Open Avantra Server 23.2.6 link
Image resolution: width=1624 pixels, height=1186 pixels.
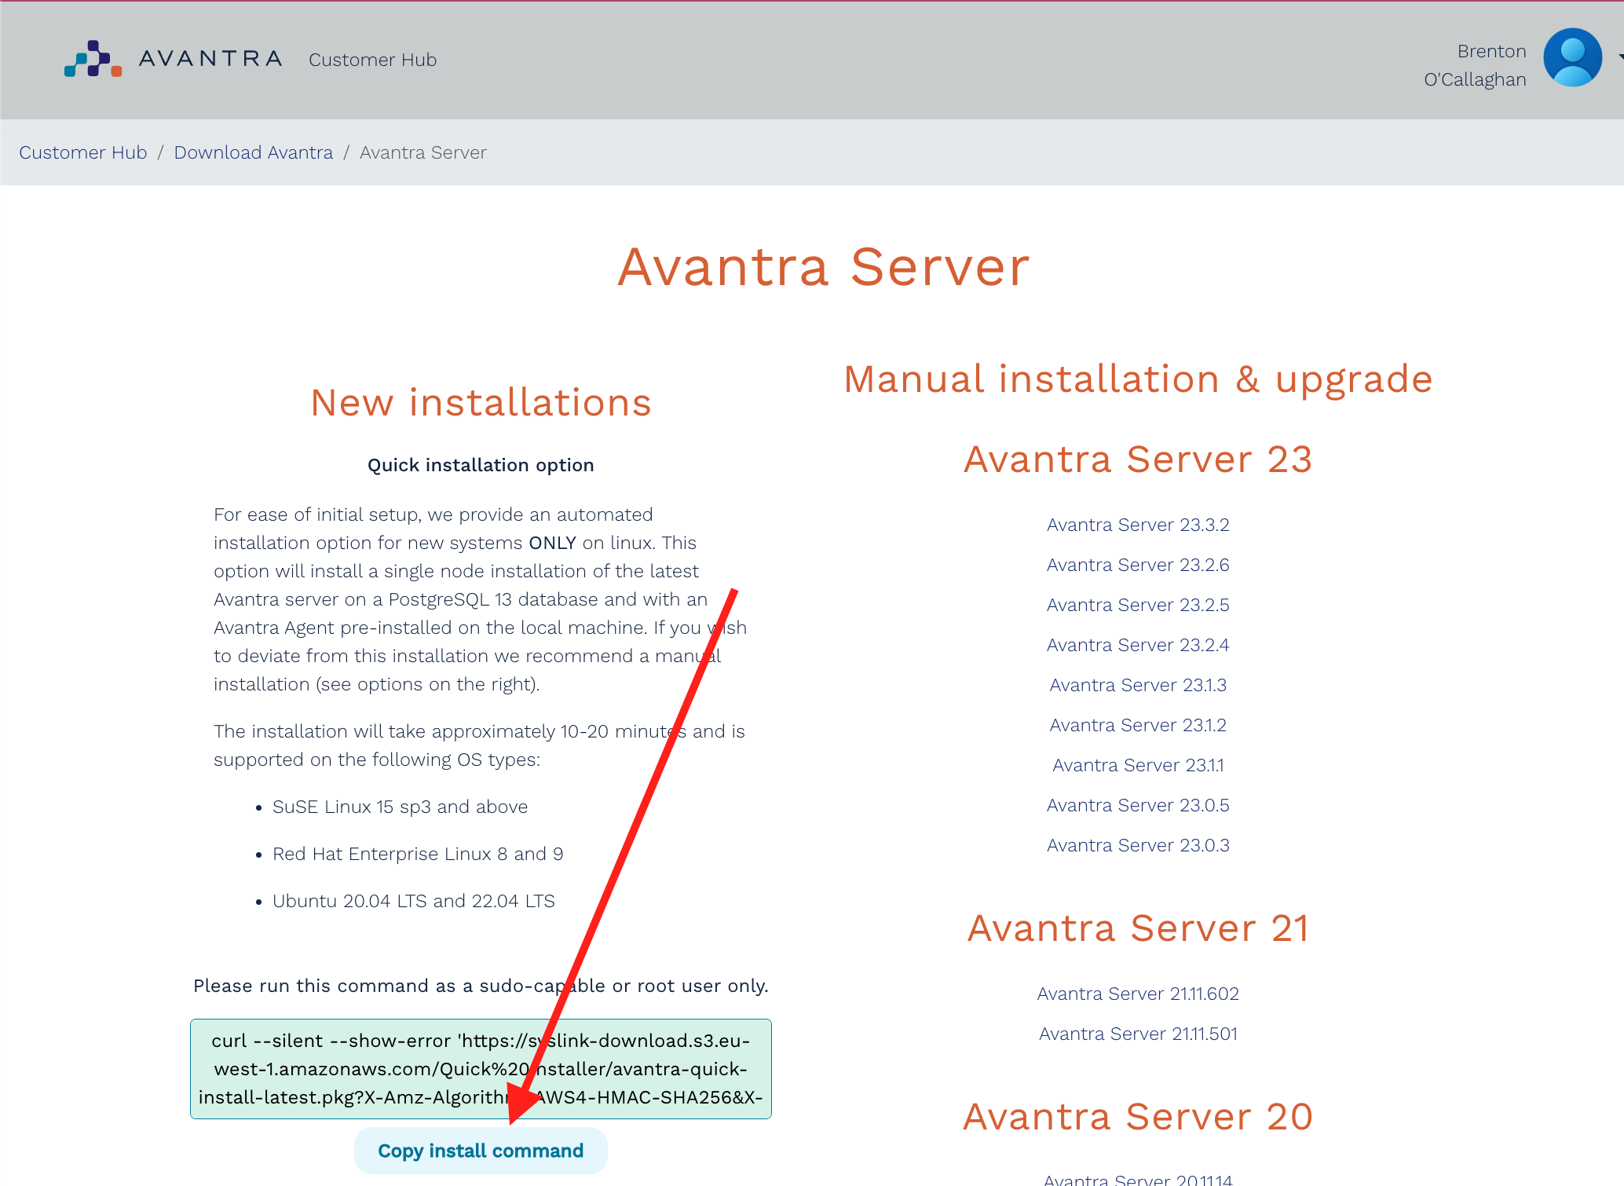click(x=1138, y=564)
